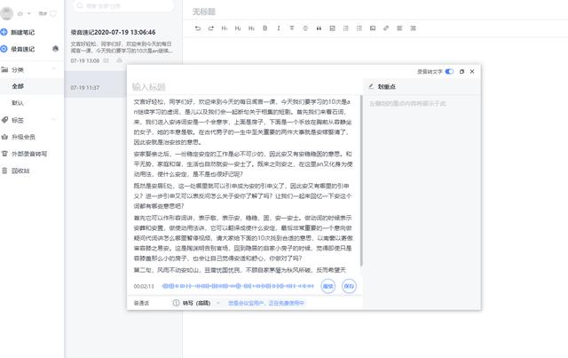This screenshot has width=568, height=358.
Task: Start 录音速记 recording note
Action: (18, 49)
